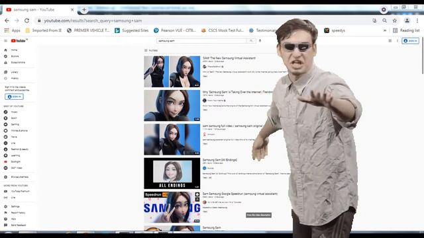Expand hidden bookmarks with double chevron
This screenshot has height=238, width=424.
point(385,30)
